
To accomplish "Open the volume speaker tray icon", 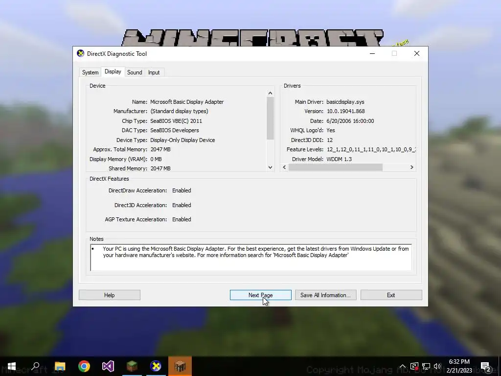I will [437, 366].
